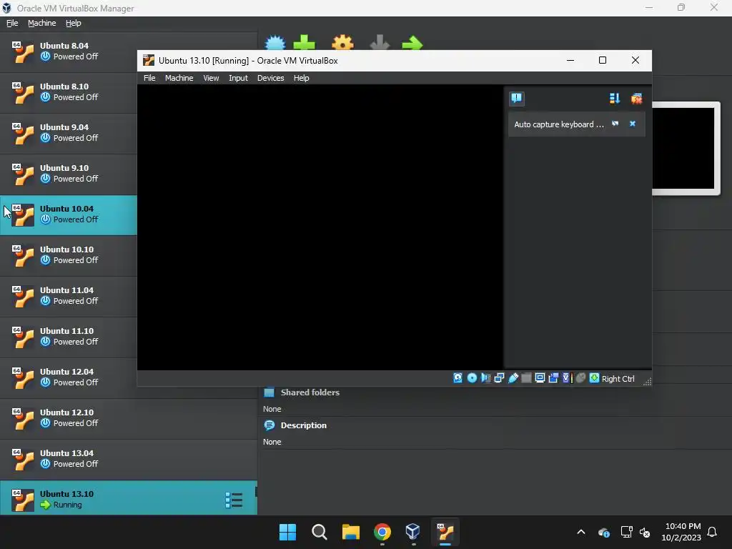
Task: Select the Ubuntu 10.04 virtual machine
Action: point(68,214)
